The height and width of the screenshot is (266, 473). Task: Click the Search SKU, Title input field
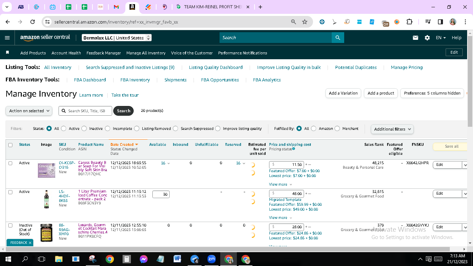pyautogui.click(x=86, y=111)
